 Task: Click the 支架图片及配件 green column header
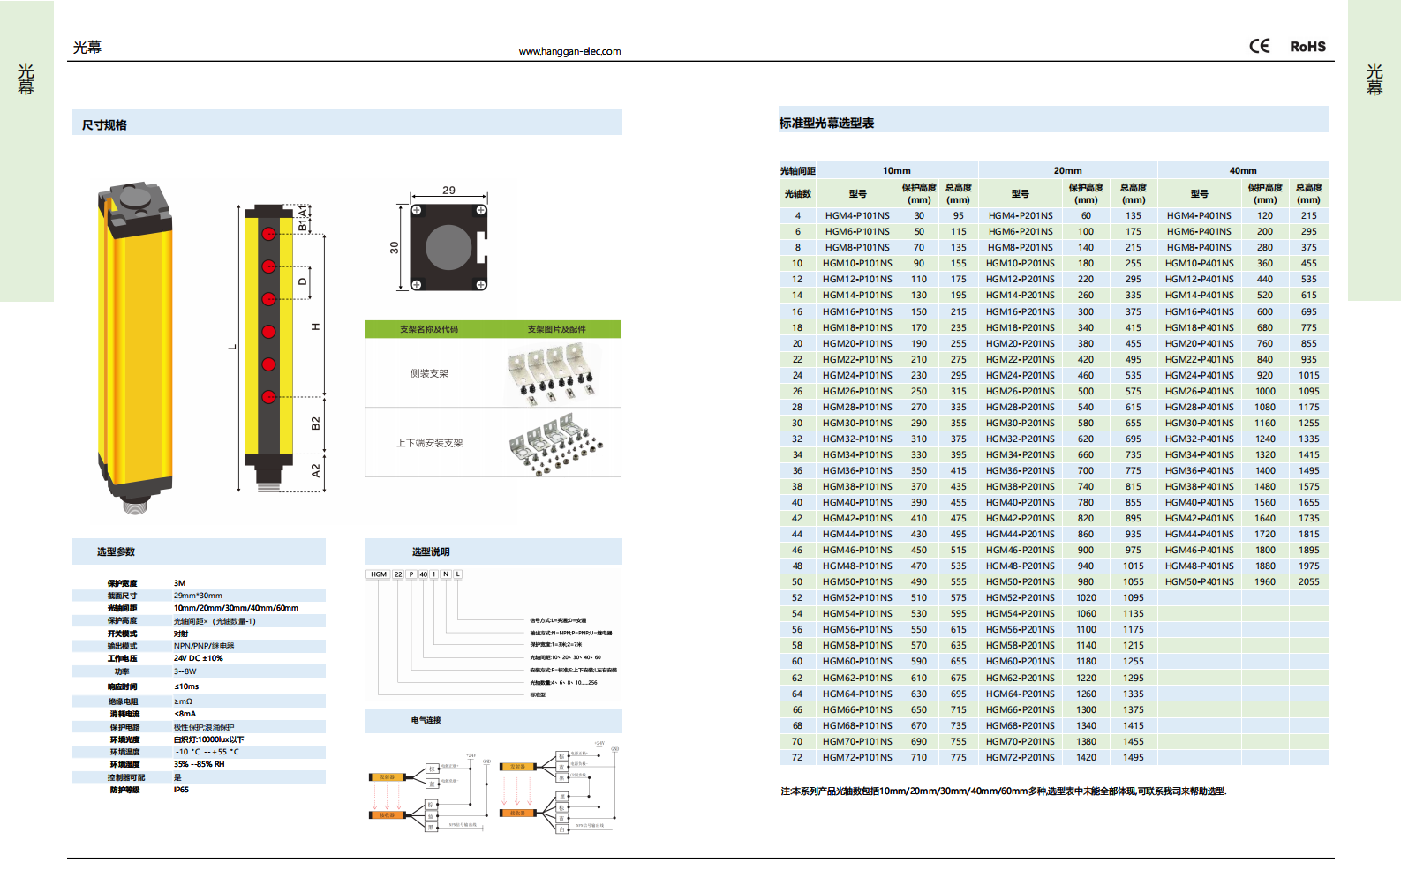pos(557,329)
